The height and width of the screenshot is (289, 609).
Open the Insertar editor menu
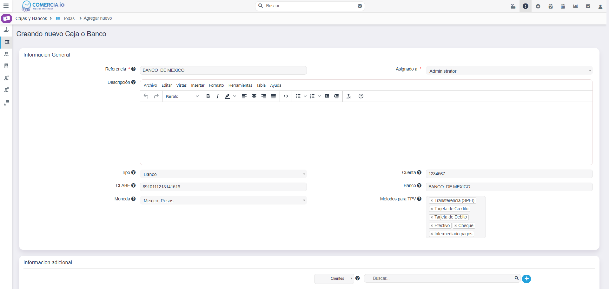pos(198,85)
